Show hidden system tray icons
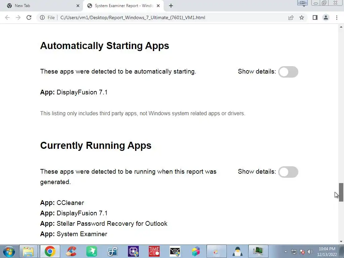 (286, 252)
